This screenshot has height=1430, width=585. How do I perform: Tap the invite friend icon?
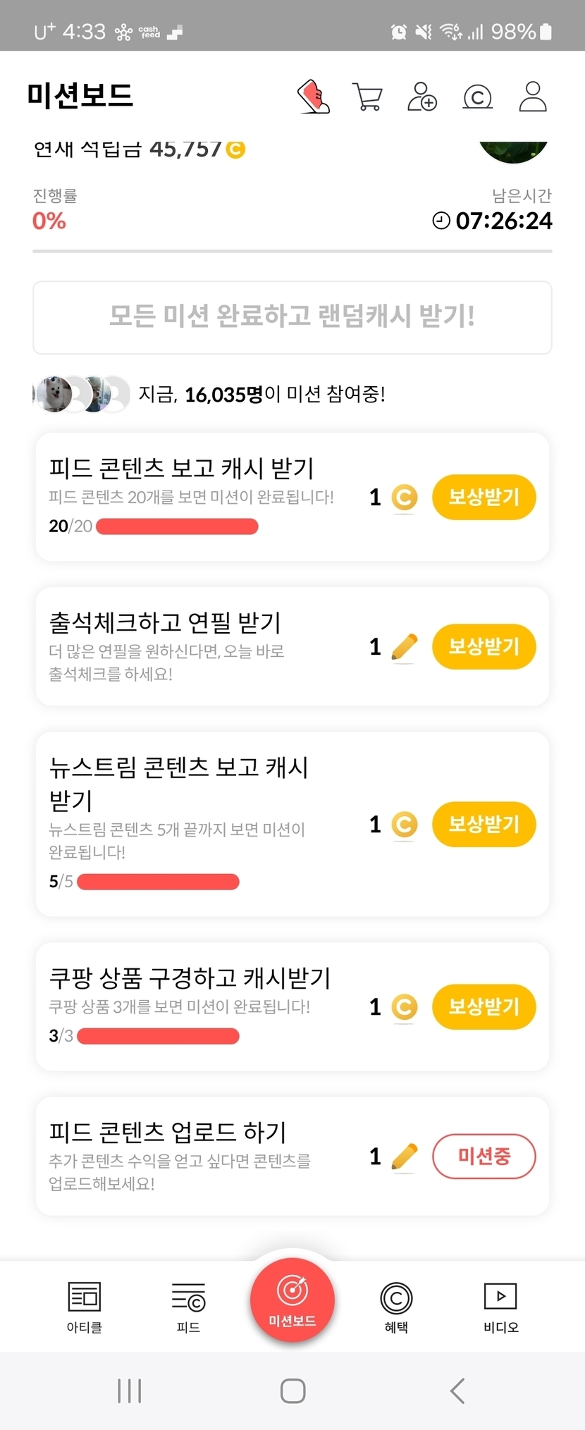tap(422, 97)
